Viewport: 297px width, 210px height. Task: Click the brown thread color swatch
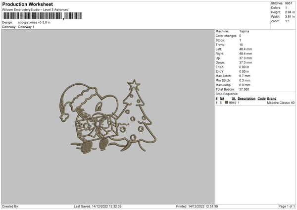tap(227, 103)
